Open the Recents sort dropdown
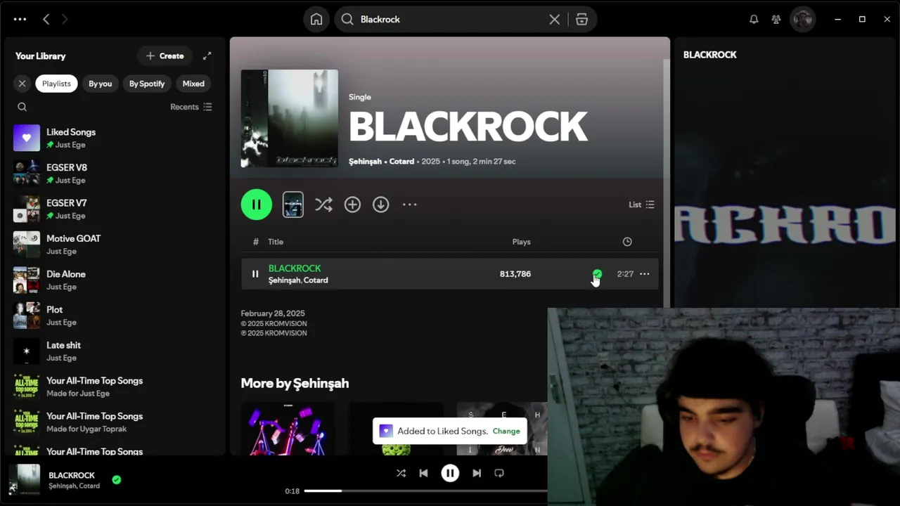This screenshot has width=900, height=506. (x=191, y=107)
